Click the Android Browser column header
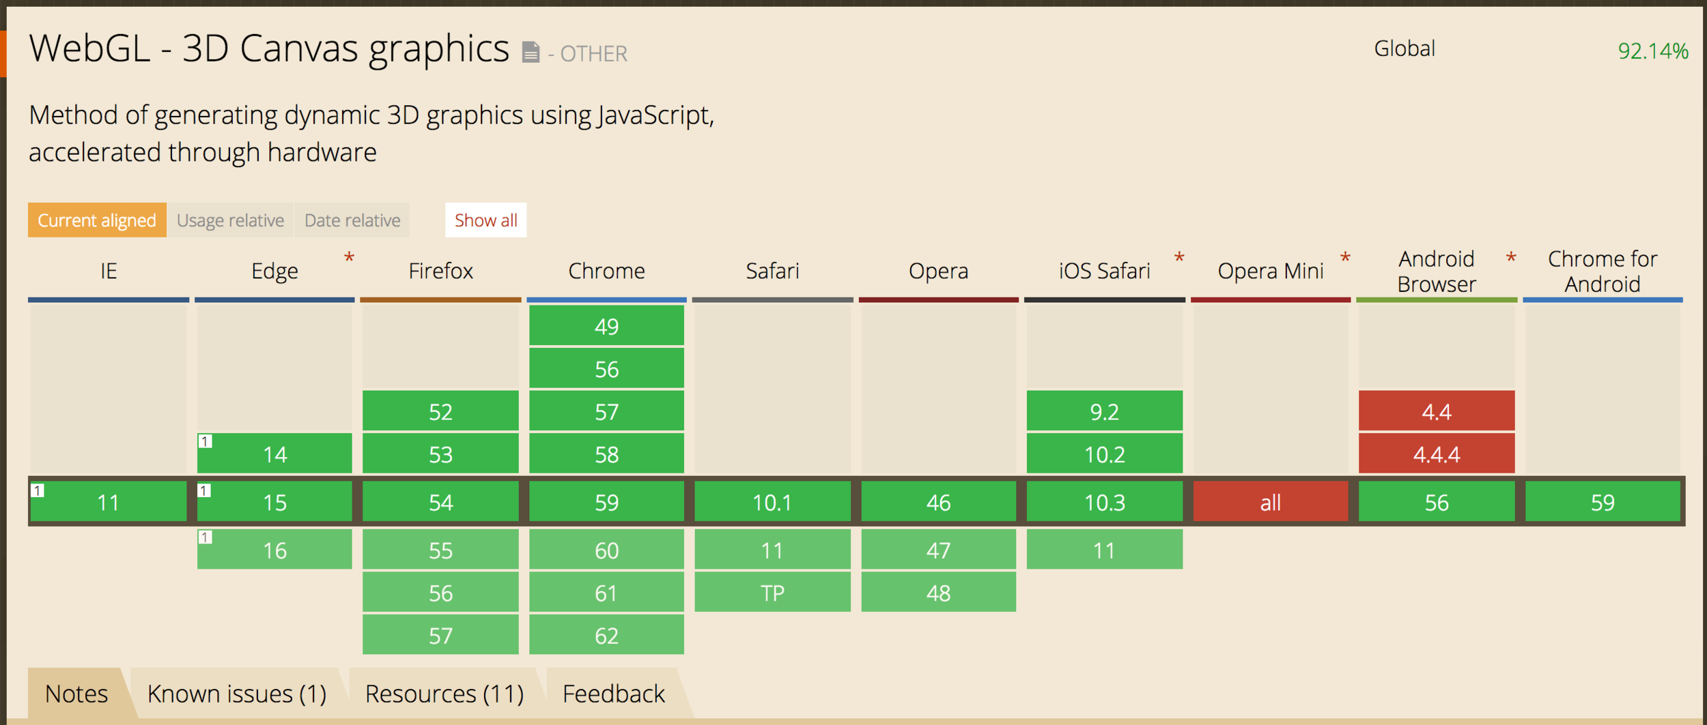 click(1437, 271)
